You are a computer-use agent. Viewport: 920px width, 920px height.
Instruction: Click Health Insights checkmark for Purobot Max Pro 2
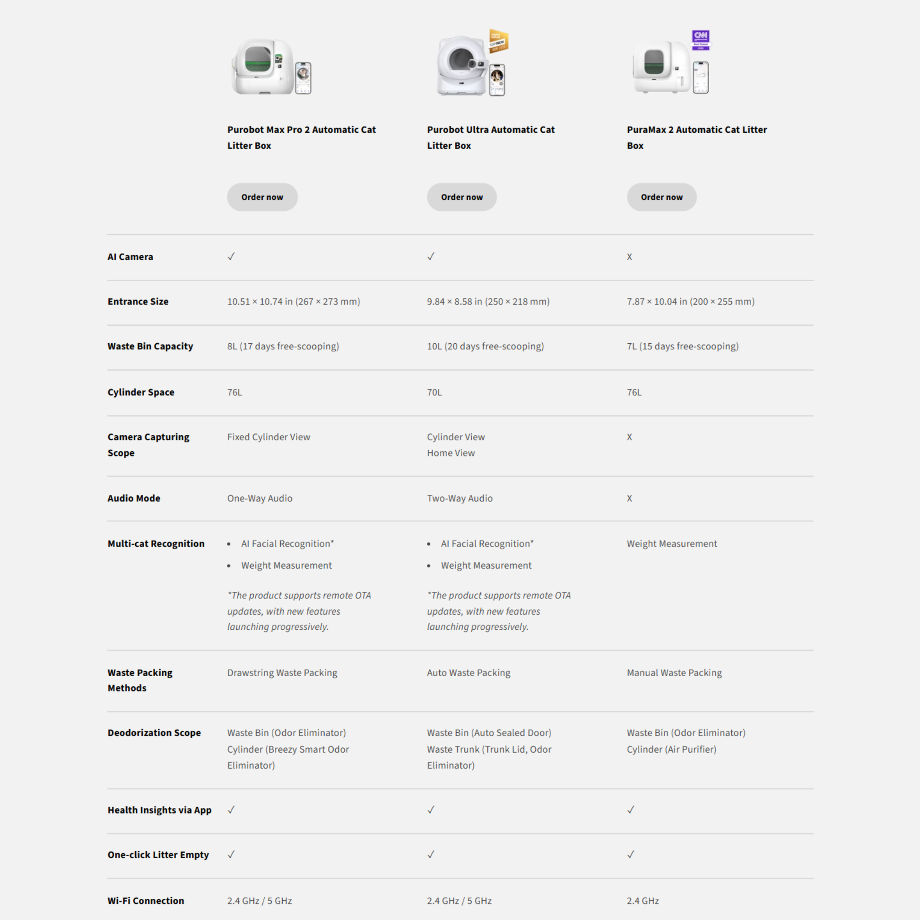231,809
